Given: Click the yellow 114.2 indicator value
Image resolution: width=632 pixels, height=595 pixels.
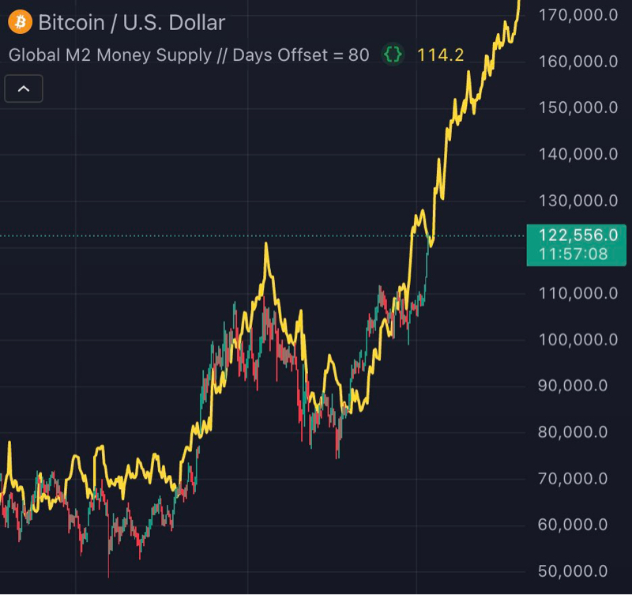Looking at the screenshot, I should pos(440,55).
